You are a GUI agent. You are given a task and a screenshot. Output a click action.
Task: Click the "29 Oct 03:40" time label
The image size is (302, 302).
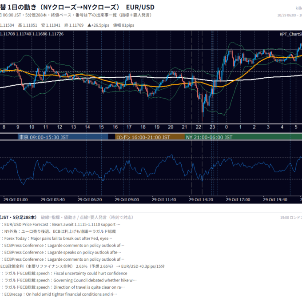[x=52, y=200]
